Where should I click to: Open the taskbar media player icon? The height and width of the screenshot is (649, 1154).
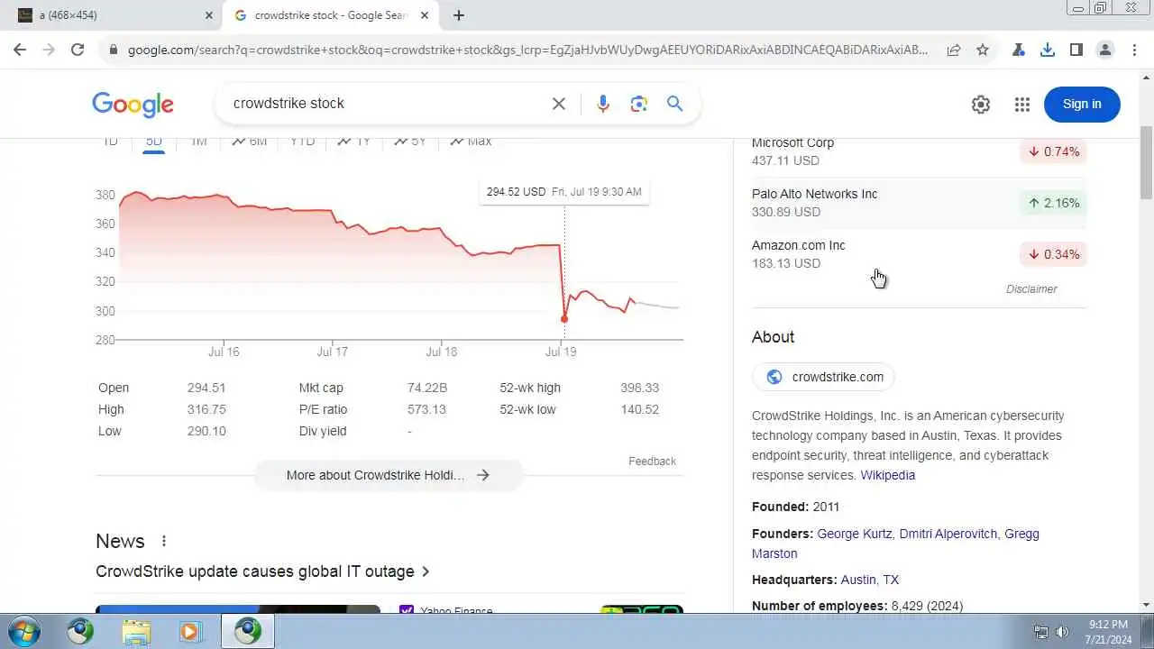[191, 632]
